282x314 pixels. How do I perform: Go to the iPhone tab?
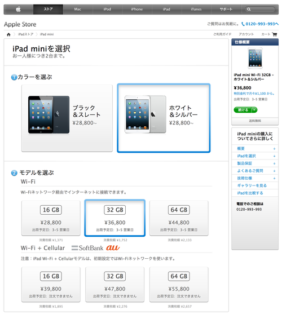pos(137,9)
